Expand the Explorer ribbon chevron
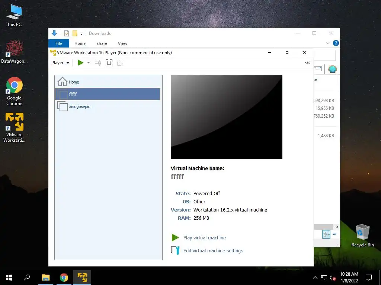 click(327, 43)
